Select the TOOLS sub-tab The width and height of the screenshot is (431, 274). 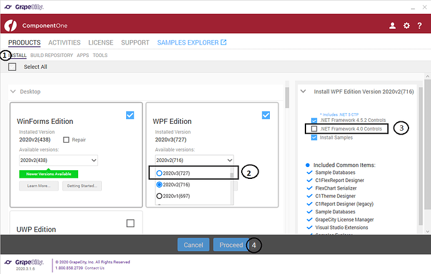tap(100, 55)
